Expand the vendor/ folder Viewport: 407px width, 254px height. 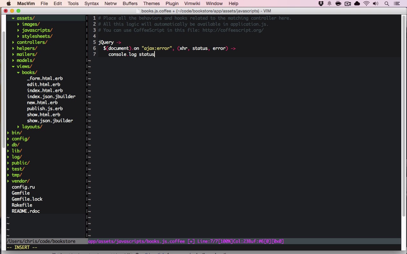[8, 181]
